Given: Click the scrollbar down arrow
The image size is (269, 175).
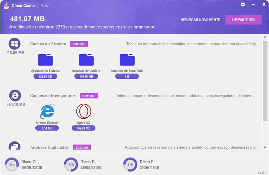Looking at the screenshot, I should point(265,147).
